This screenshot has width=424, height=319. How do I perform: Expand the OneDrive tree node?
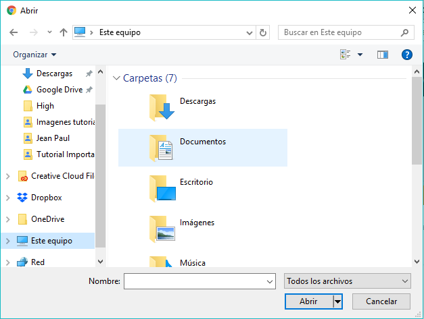[8, 219]
